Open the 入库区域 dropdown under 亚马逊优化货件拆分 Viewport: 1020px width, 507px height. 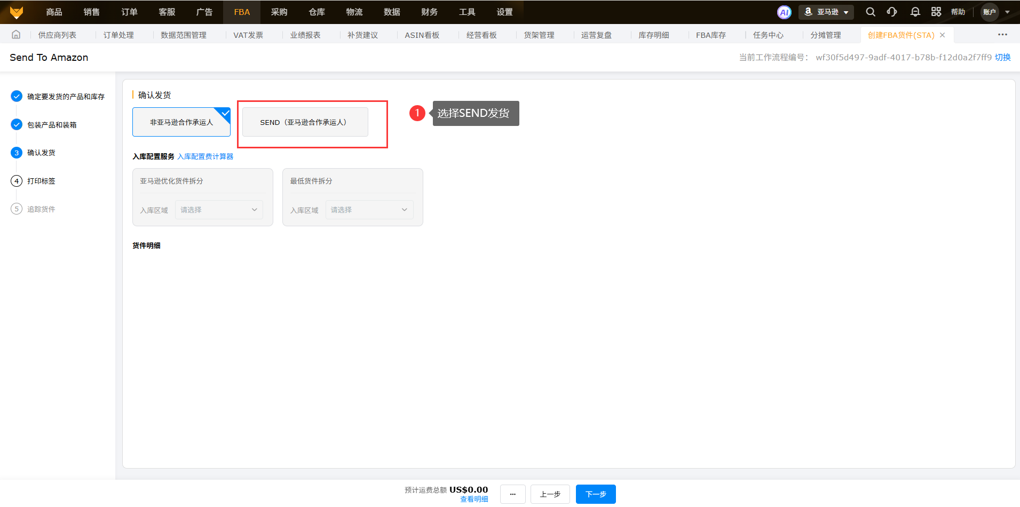(219, 210)
